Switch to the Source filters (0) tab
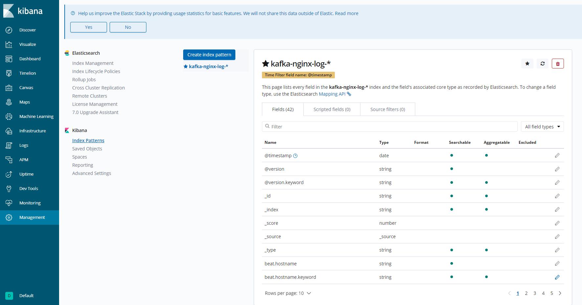Screen dimensions: 582x305 click(388, 109)
